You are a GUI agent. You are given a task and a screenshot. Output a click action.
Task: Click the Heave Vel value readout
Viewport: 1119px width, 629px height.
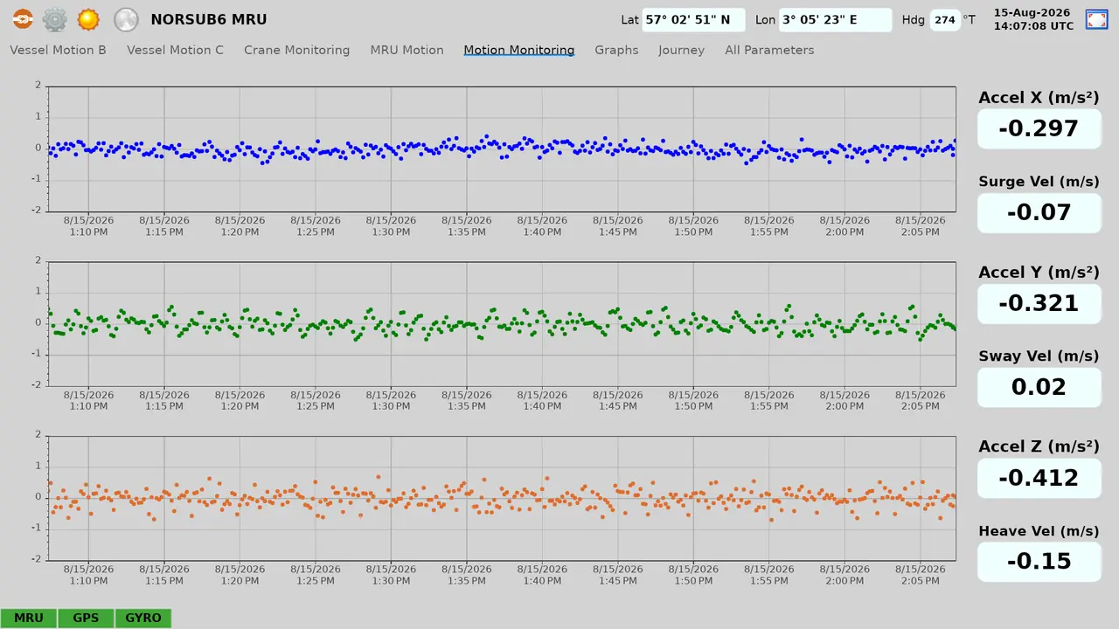click(1039, 561)
